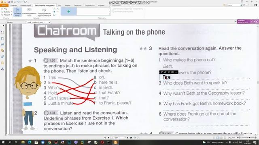Show hidden system tray icons chevron
The height and width of the screenshot is (145, 259).
click(227, 142)
